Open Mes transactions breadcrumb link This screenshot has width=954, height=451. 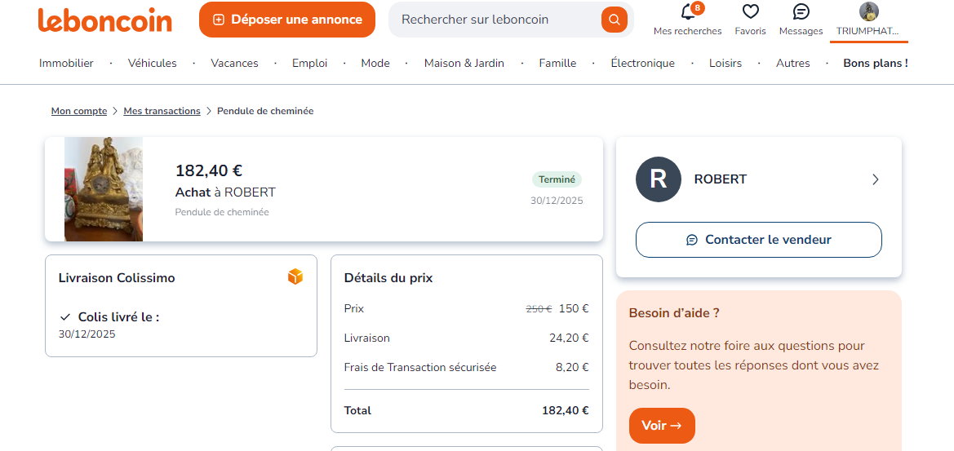(162, 111)
